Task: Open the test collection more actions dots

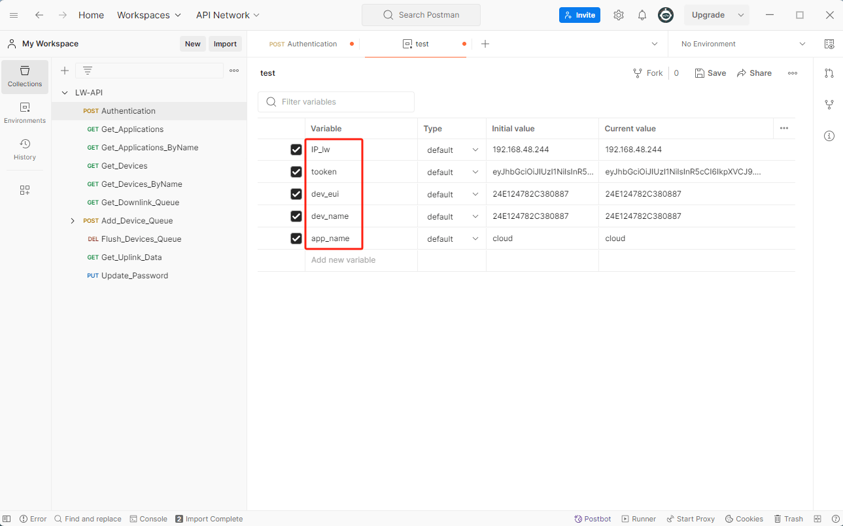Action: coord(793,73)
